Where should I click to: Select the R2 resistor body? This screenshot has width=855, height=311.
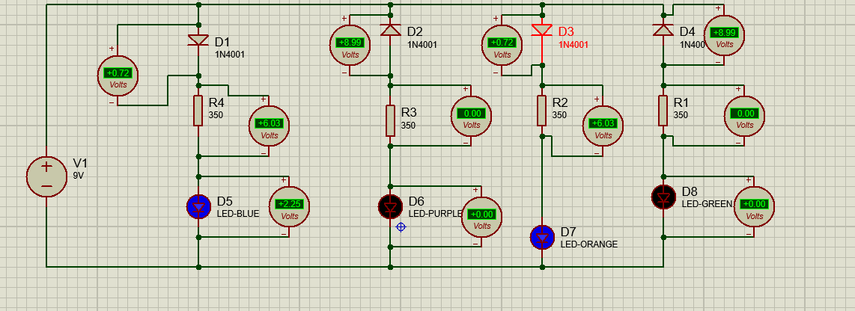[541, 111]
